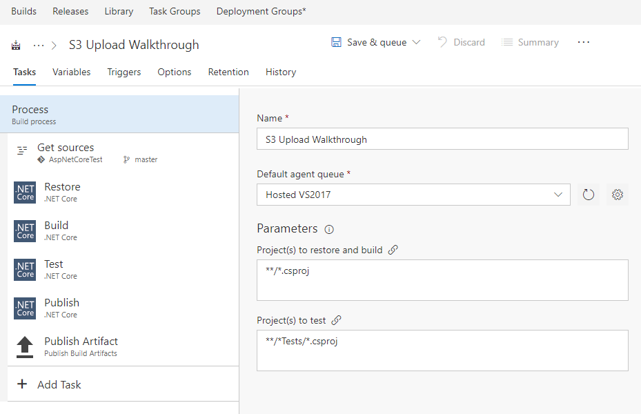Click the Save & queue label
641x414 pixels.
(x=377, y=42)
